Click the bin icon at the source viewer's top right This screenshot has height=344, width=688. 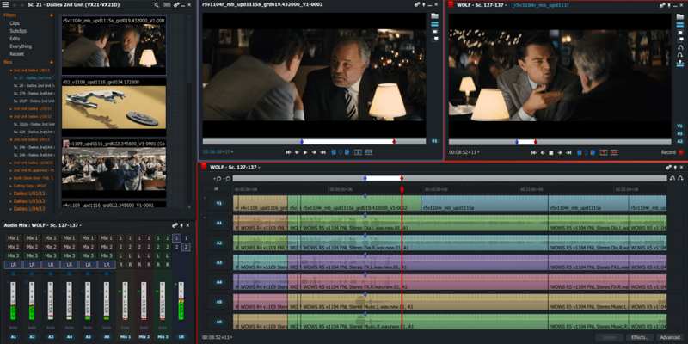pos(435,16)
